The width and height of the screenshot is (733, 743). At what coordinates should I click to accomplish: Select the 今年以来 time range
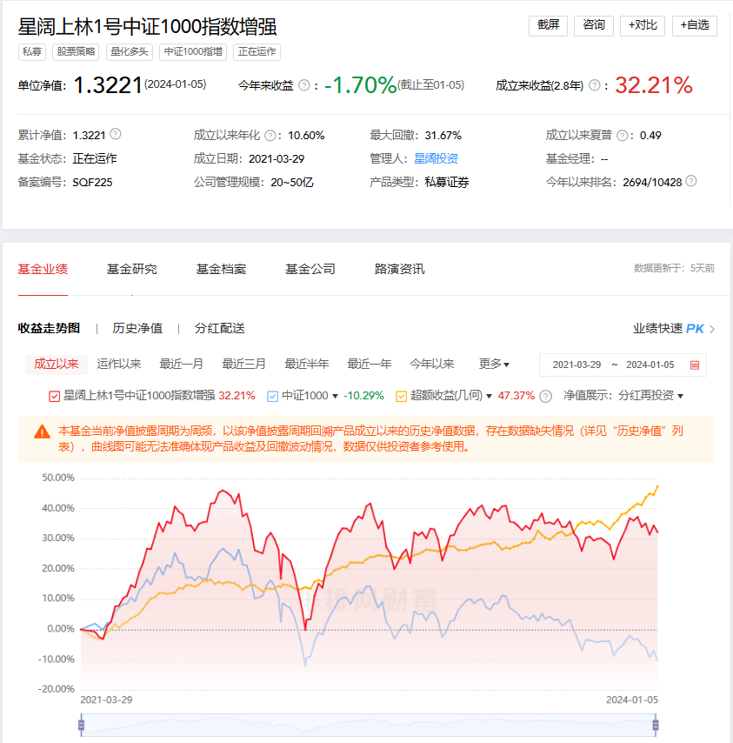(432, 365)
